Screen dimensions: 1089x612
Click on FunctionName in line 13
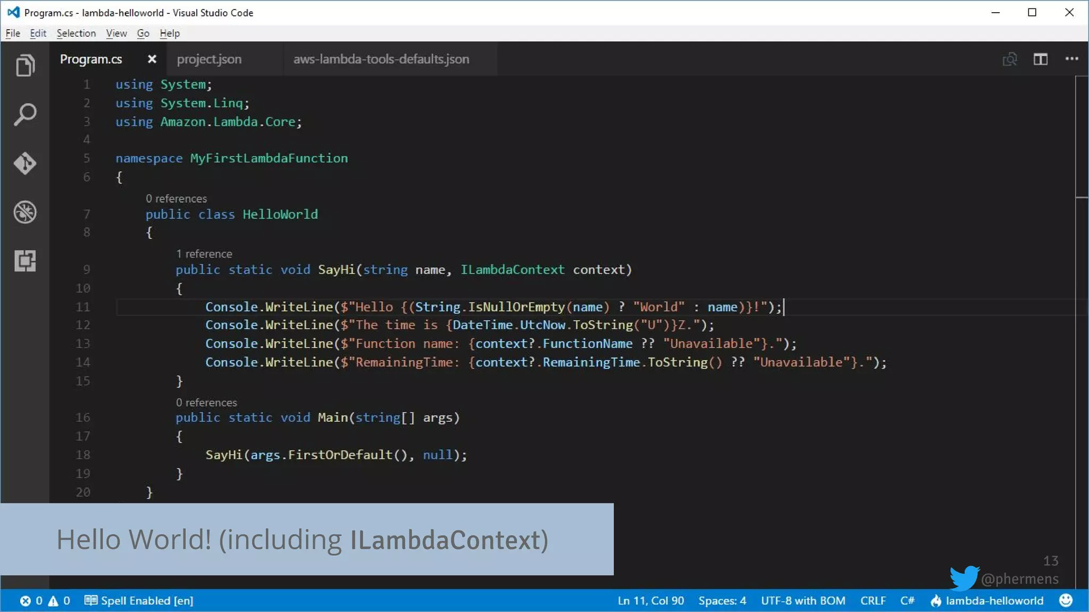pyautogui.click(x=588, y=344)
